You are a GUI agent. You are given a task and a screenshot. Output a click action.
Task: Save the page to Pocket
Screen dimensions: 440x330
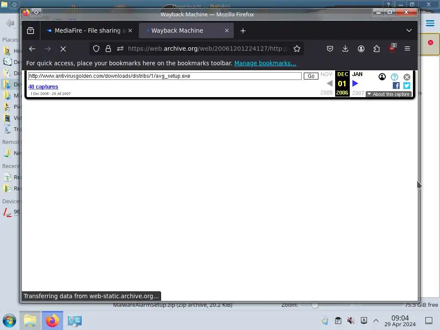click(x=330, y=49)
